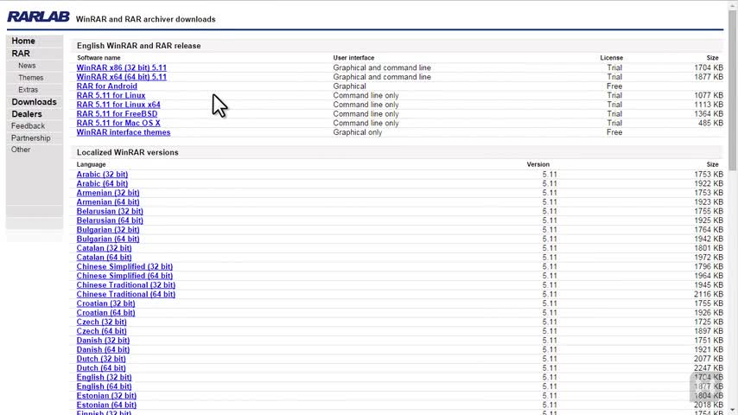Open Extras in the sidebar

pyautogui.click(x=29, y=90)
